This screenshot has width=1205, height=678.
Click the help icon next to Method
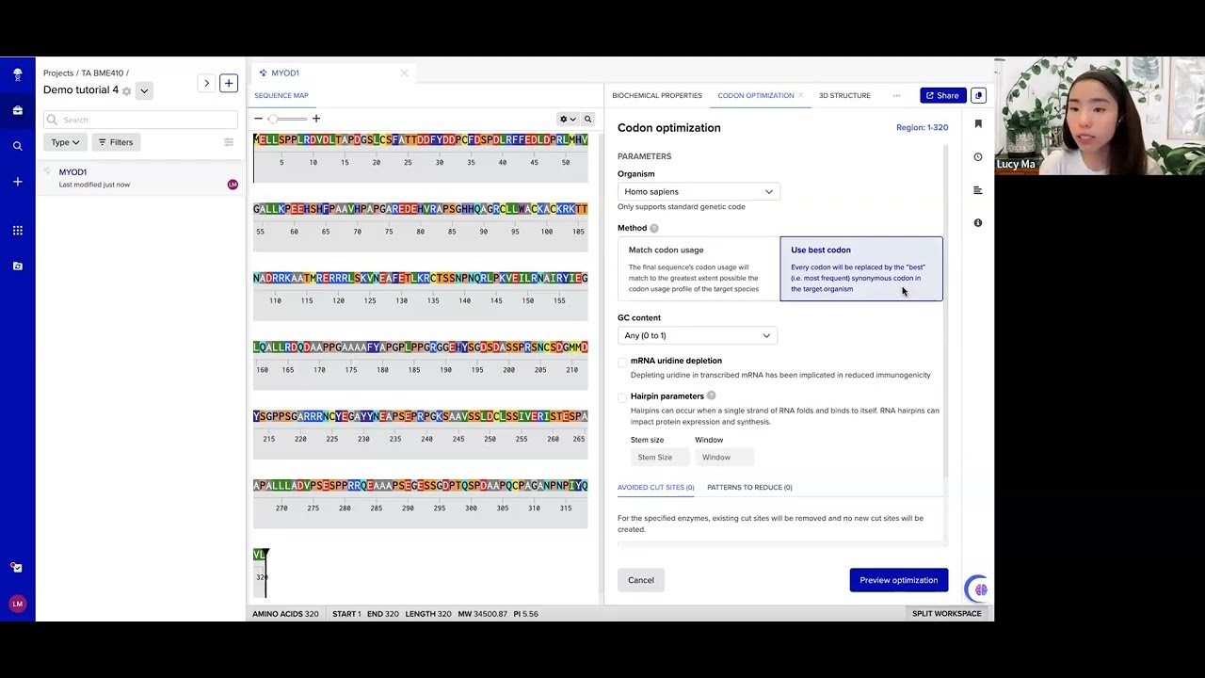point(654,228)
